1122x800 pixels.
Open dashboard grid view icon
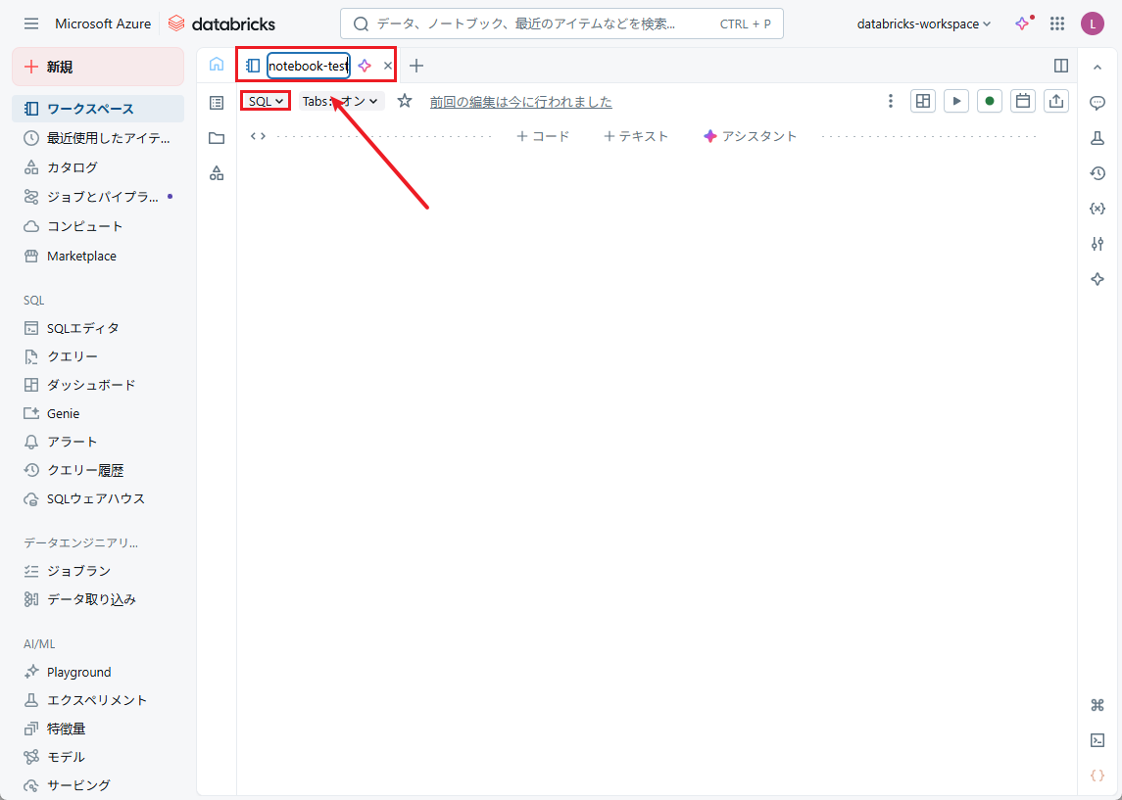(923, 101)
